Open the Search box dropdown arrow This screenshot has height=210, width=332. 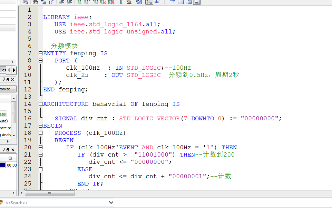click(111, 203)
